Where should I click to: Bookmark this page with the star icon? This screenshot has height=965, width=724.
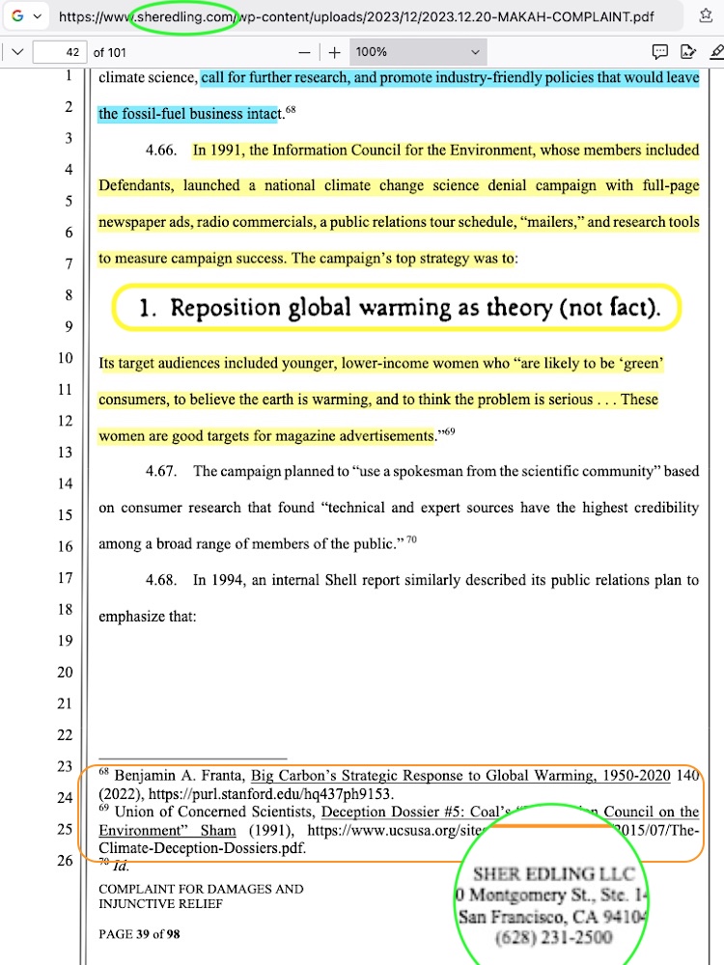706,16
